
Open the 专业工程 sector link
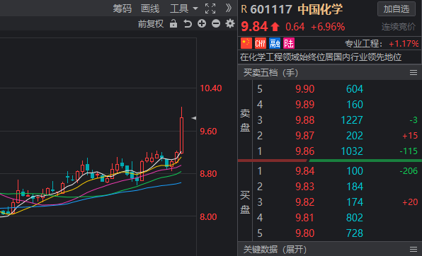pyautogui.click(x=382, y=44)
